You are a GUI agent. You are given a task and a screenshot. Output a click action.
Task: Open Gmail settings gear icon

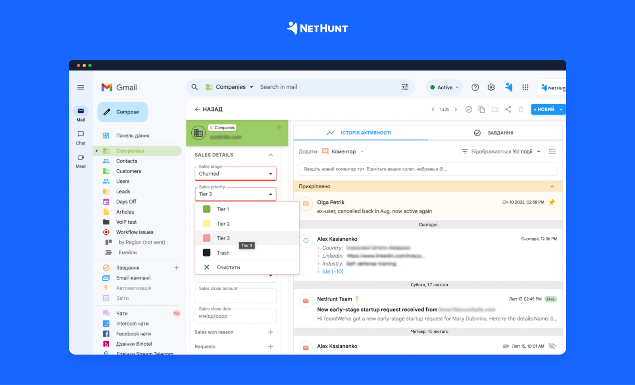click(x=491, y=87)
